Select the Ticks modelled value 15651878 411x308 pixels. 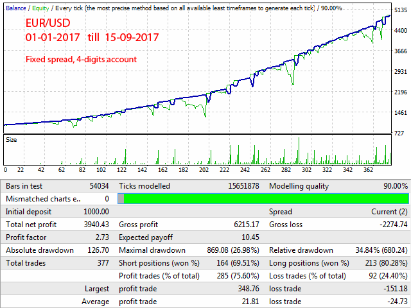point(243,186)
